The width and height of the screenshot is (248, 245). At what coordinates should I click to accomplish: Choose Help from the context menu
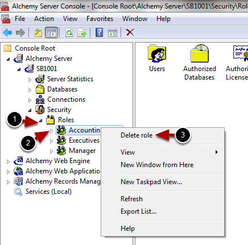pos(170,229)
